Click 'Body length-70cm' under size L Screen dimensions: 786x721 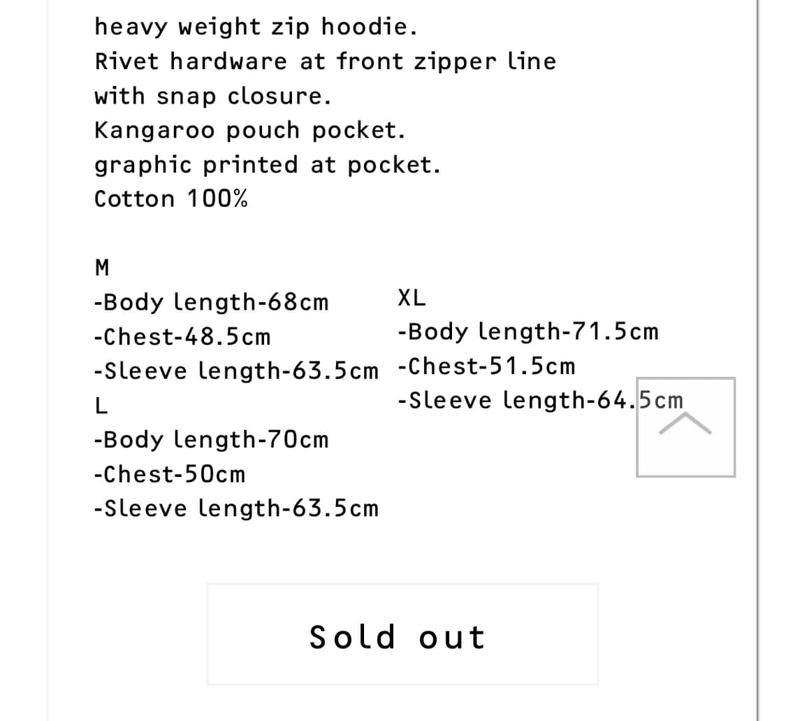pos(212,440)
